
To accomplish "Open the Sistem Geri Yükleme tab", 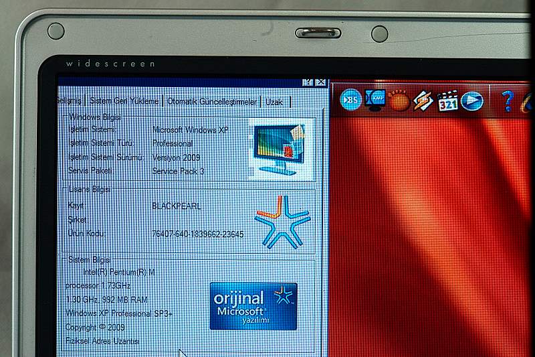I will [x=124, y=101].
